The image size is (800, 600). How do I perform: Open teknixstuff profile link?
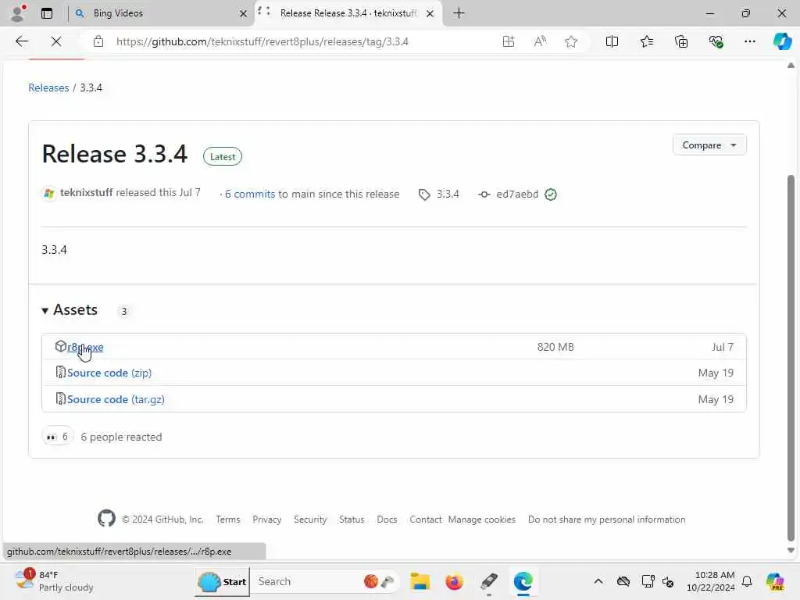click(86, 193)
